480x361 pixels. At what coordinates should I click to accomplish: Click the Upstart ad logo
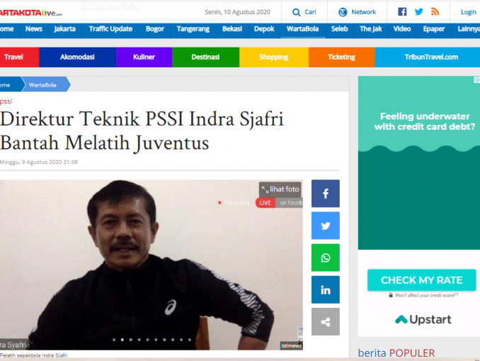coord(423,320)
